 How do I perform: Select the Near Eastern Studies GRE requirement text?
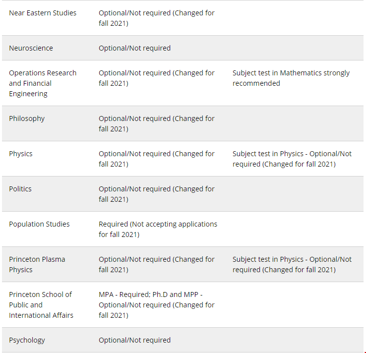click(157, 18)
